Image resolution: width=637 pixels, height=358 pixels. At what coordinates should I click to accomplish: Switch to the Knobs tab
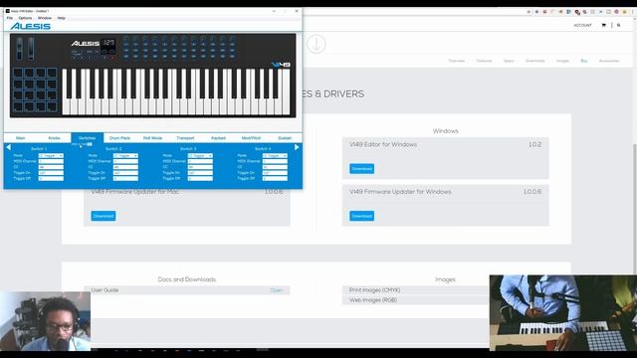(x=54, y=138)
